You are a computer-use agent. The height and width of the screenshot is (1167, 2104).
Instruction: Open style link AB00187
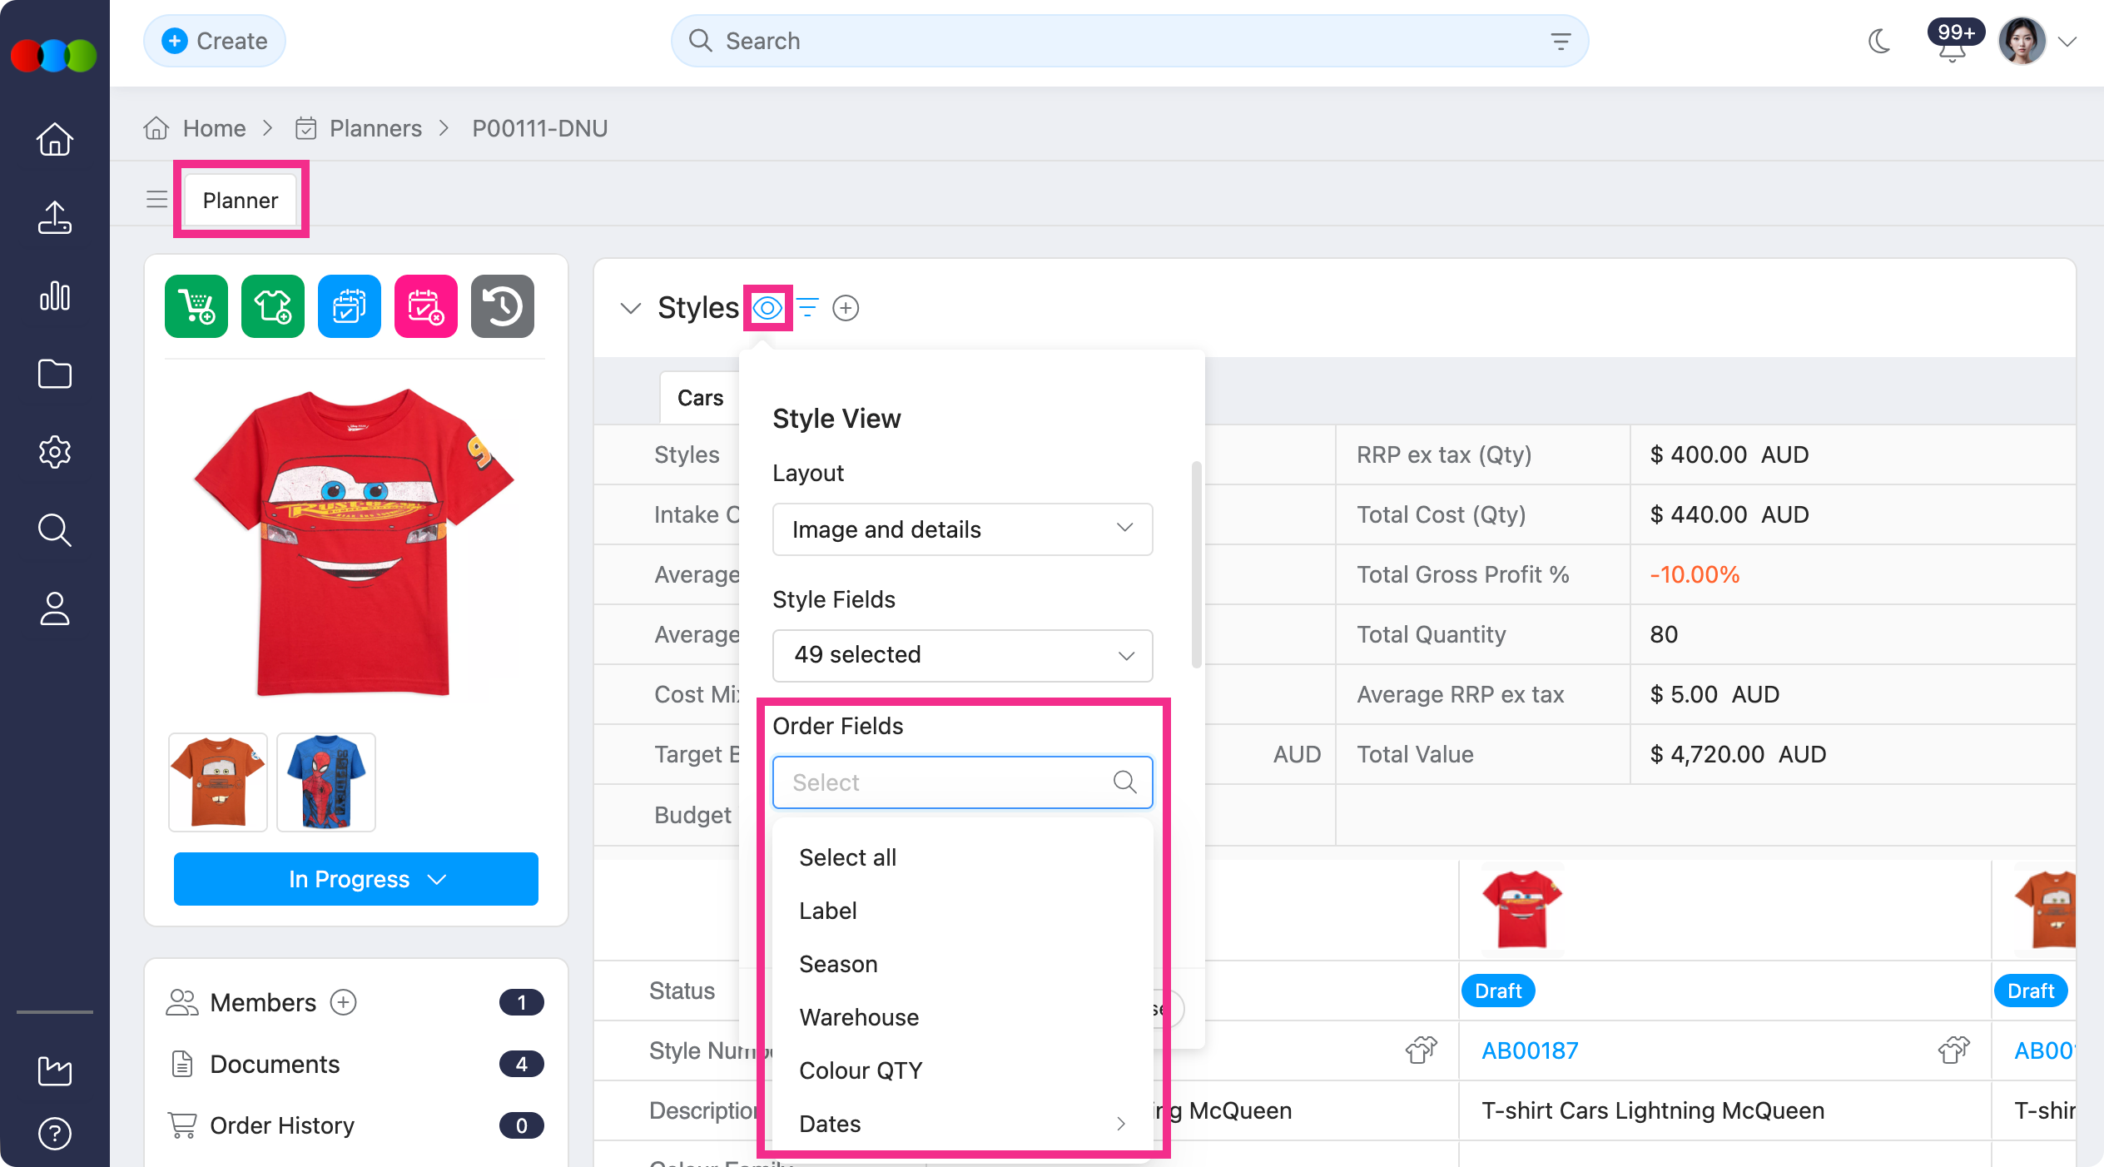point(1530,1050)
